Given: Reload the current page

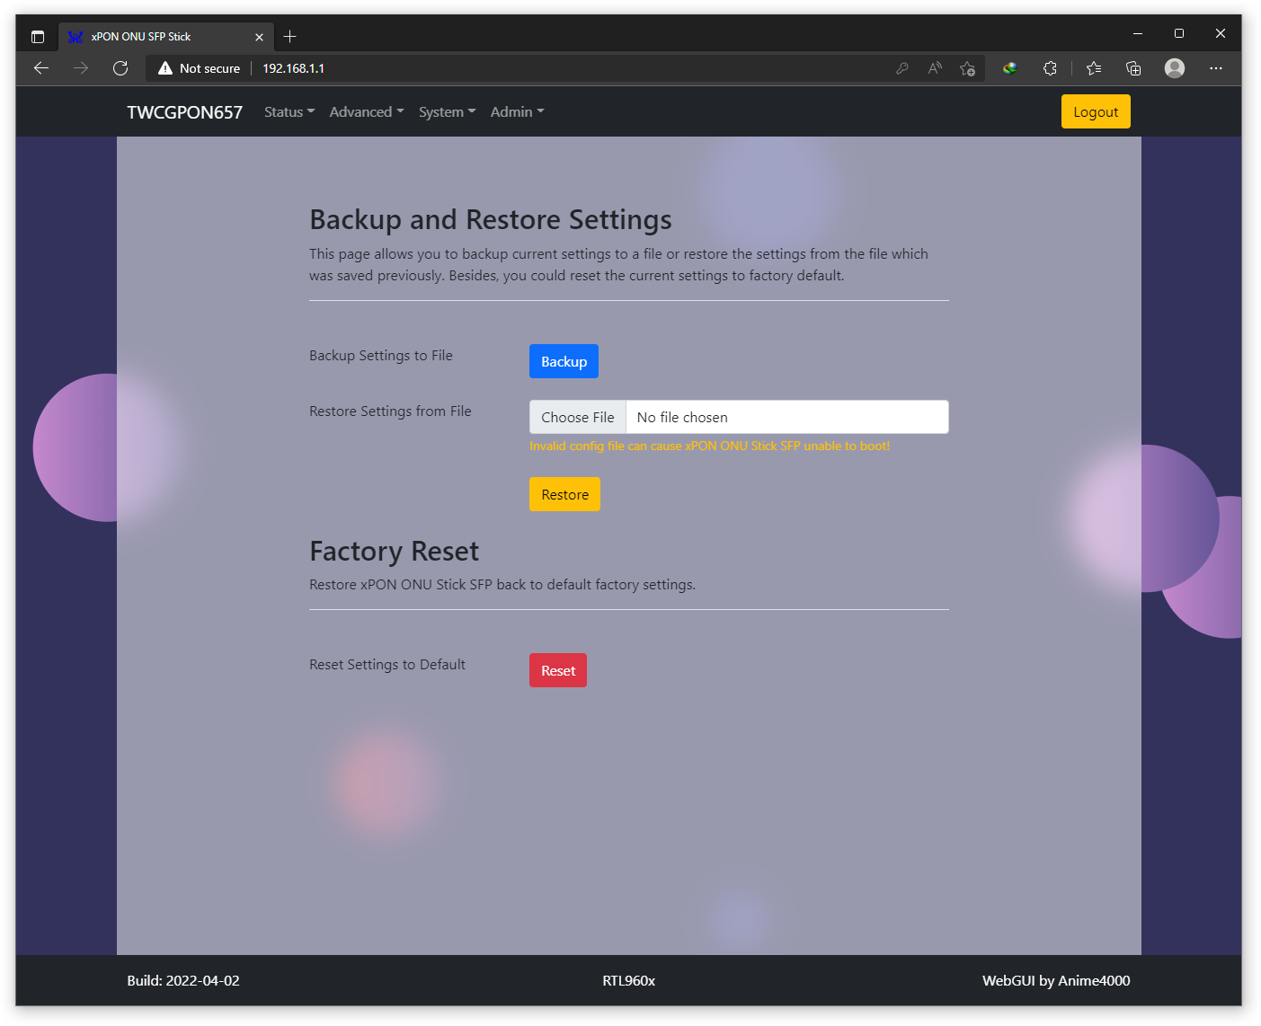Looking at the screenshot, I should [120, 68].
